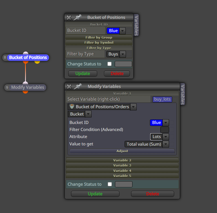Click the Blue Bucket ID value, top panel

pyautogui.click(x=113, y=31)
